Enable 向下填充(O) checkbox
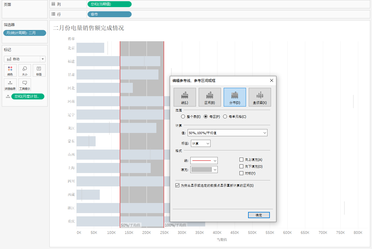 [x=242, y=166]
